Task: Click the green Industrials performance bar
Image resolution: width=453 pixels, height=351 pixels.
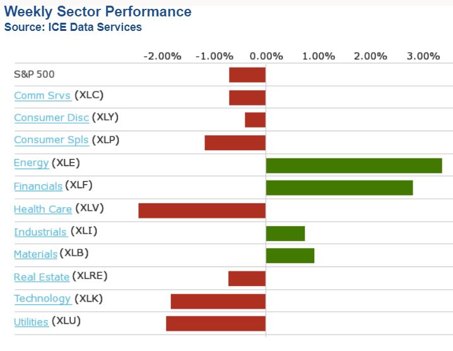Action: [285, 233]
